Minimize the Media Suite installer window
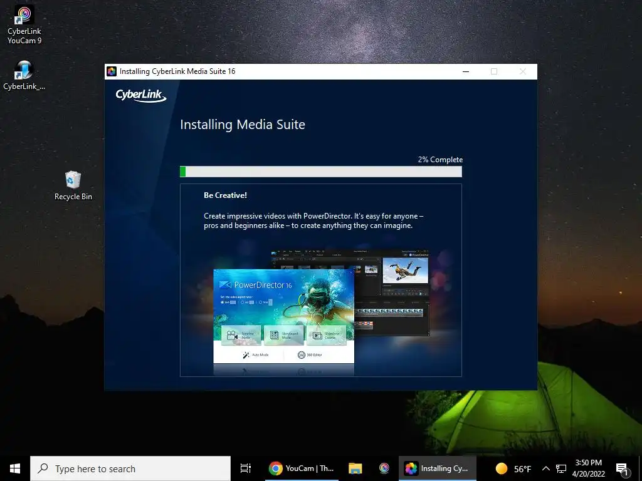 [x=466, y=71]
